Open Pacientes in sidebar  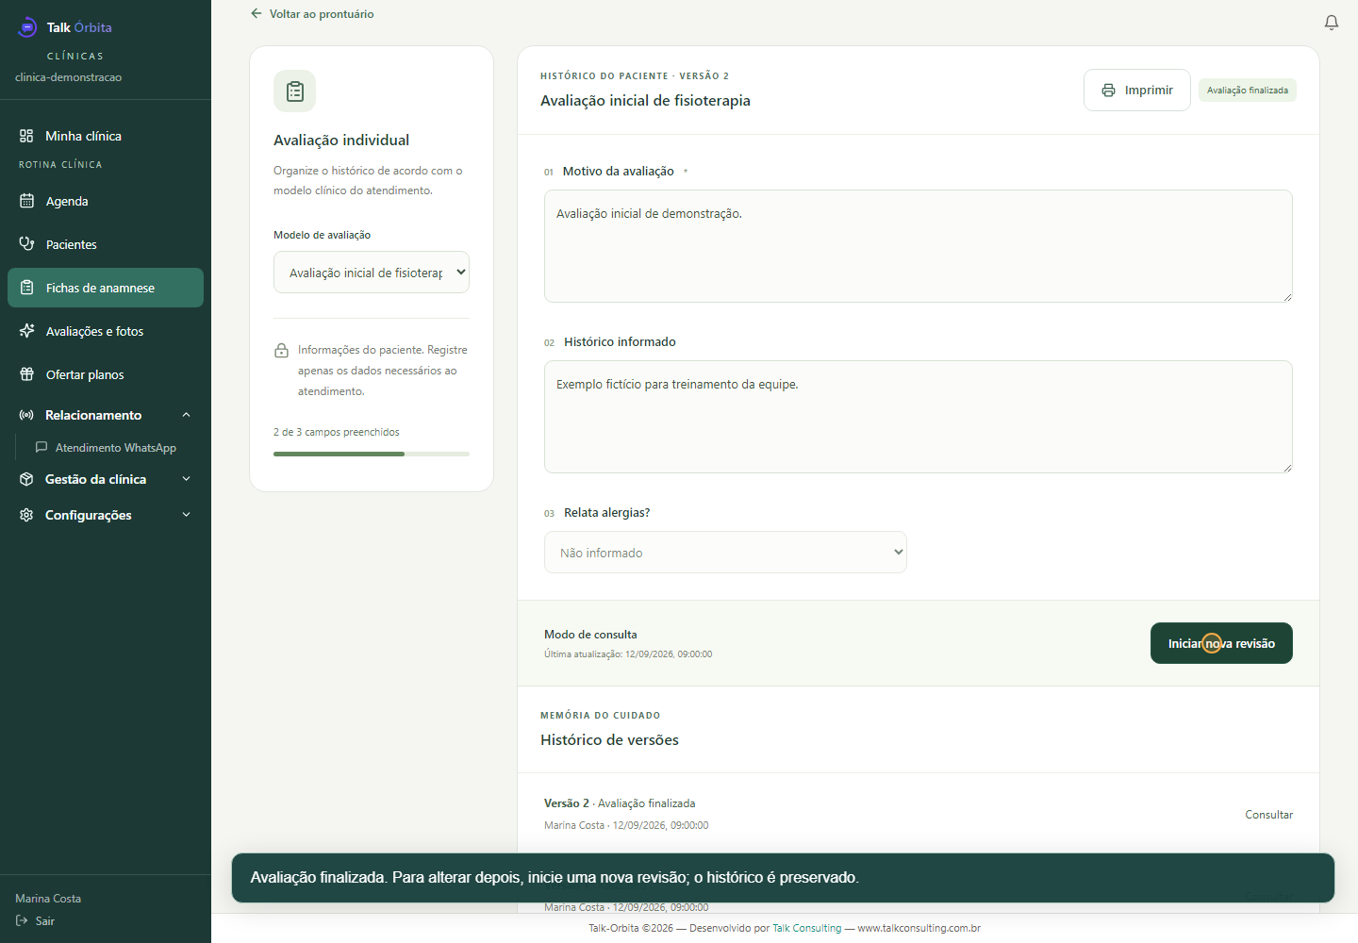point(106,244)
